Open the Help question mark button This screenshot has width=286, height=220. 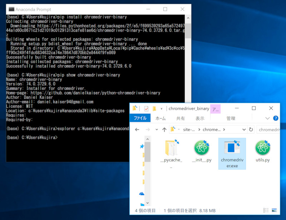(x=275, y=117)
